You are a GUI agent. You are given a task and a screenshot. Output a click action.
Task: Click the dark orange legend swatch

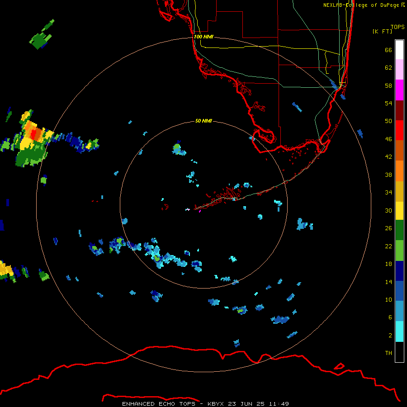(399, 150)
